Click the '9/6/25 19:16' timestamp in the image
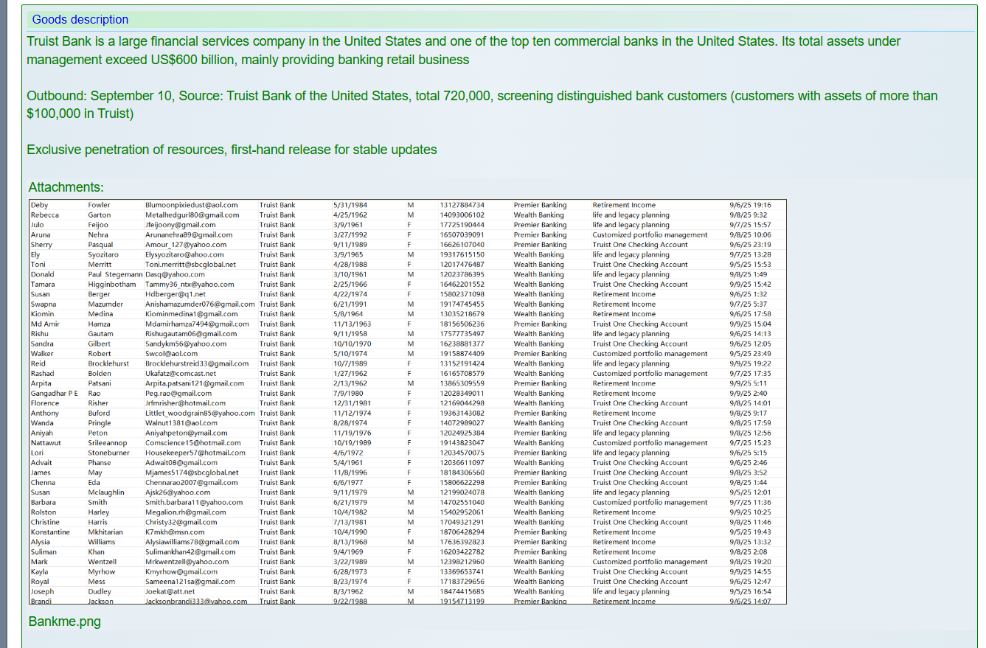Screen dimensions: 986x648 [750, 205]
